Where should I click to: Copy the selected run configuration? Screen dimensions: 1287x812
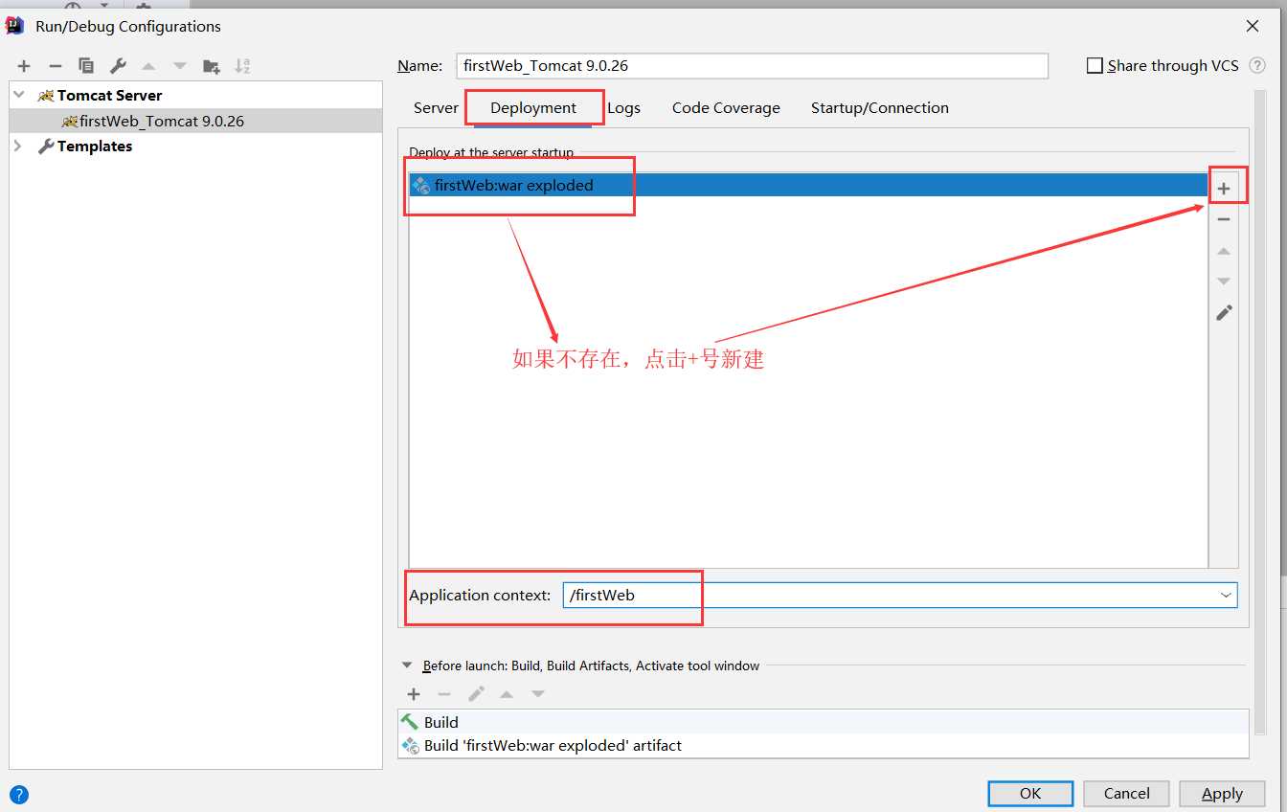(x=86, y=66)
